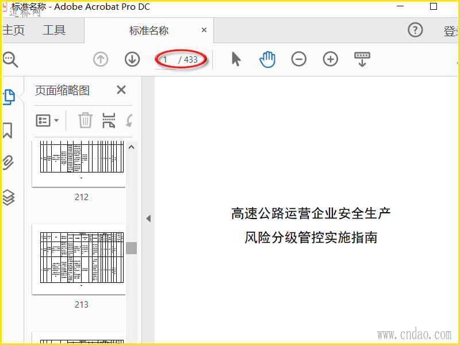Switch to the 标准名称 tab

149,30
